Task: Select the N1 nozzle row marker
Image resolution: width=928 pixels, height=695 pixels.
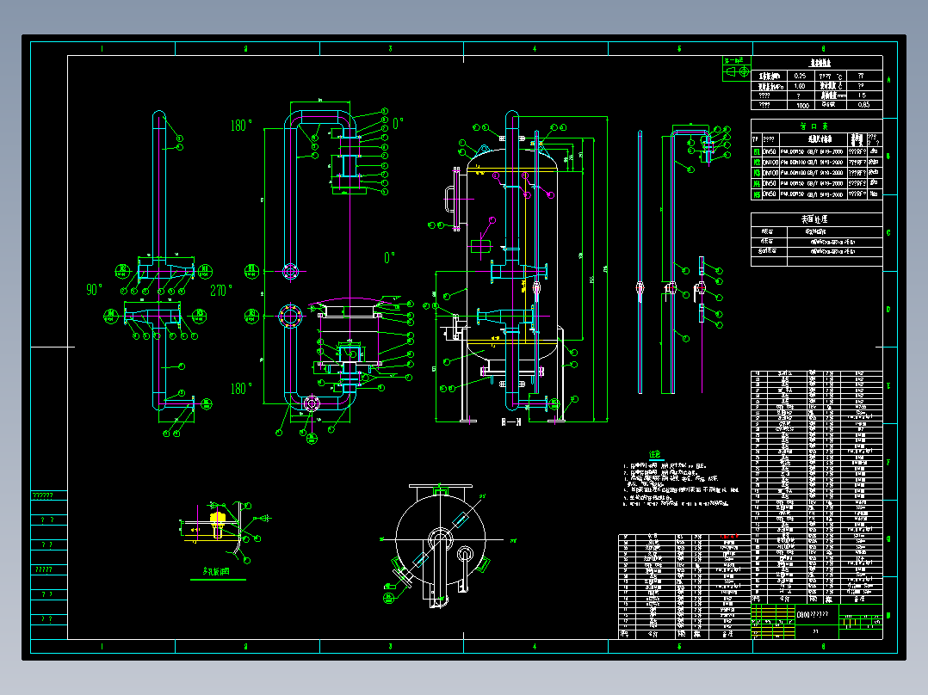Action: tap(757, 151)
